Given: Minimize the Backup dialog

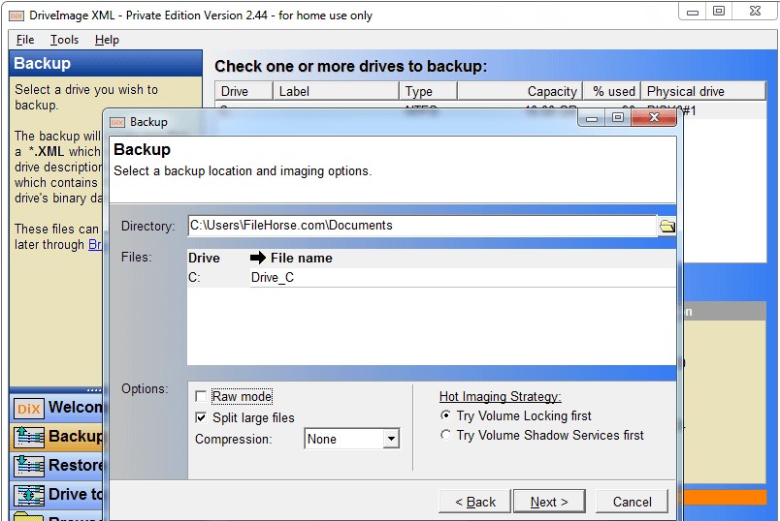Looking at the screenshot, I should (592, 118).
